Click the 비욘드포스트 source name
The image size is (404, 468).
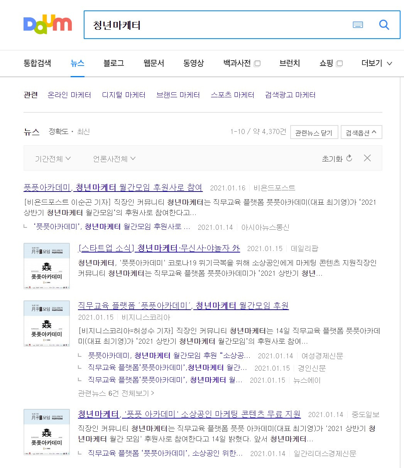click(274, 188)
